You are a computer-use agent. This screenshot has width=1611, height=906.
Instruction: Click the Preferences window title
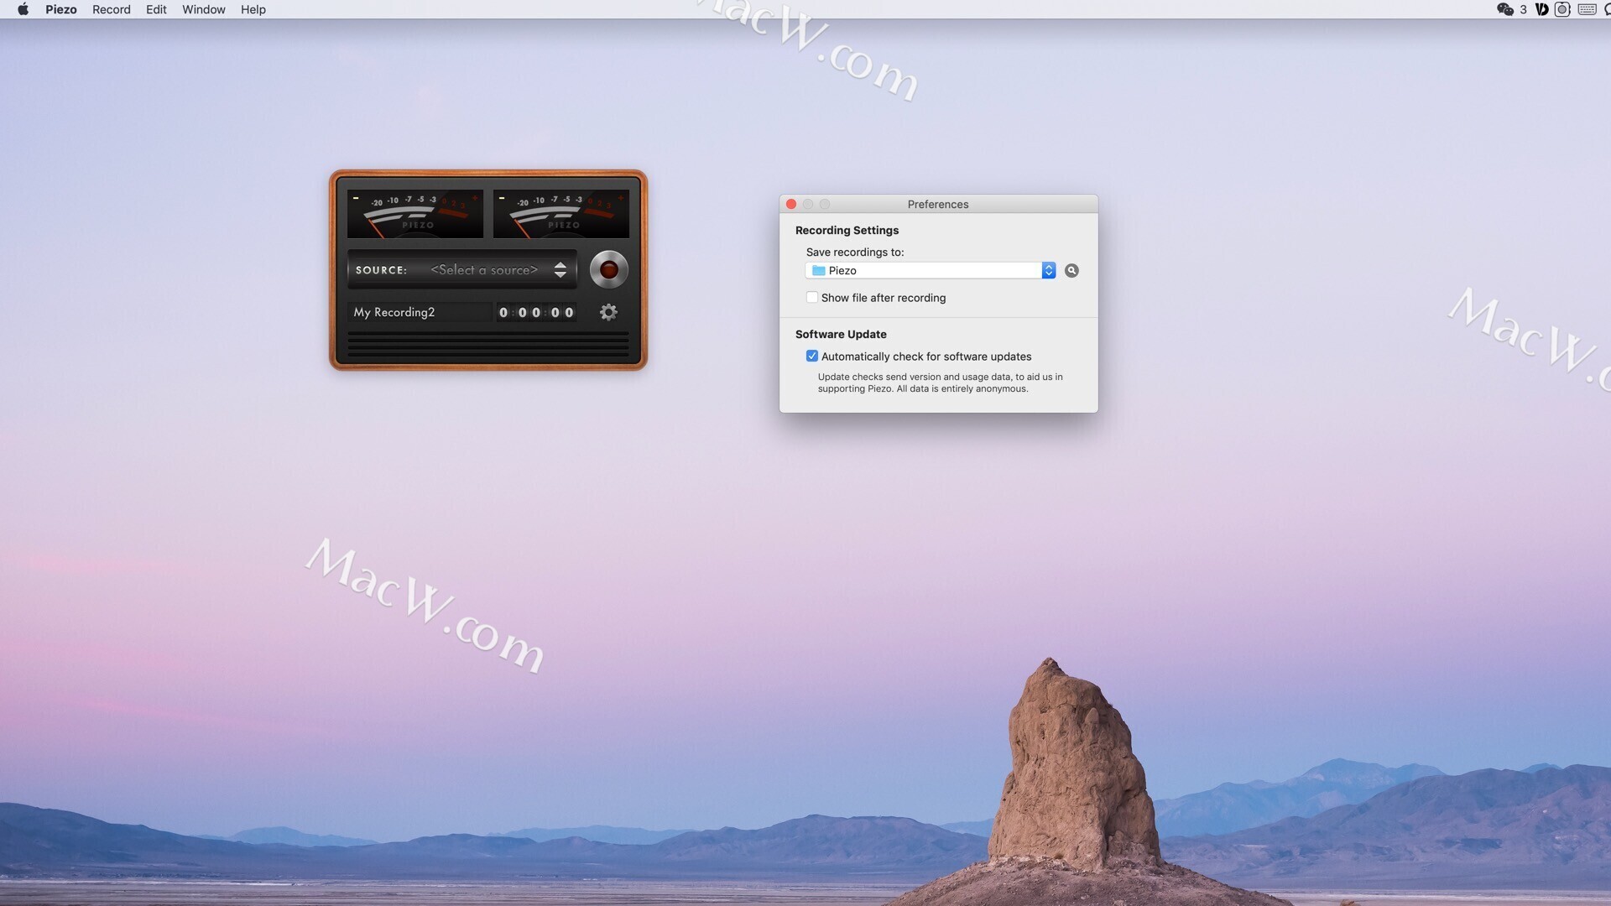(938, 204)
